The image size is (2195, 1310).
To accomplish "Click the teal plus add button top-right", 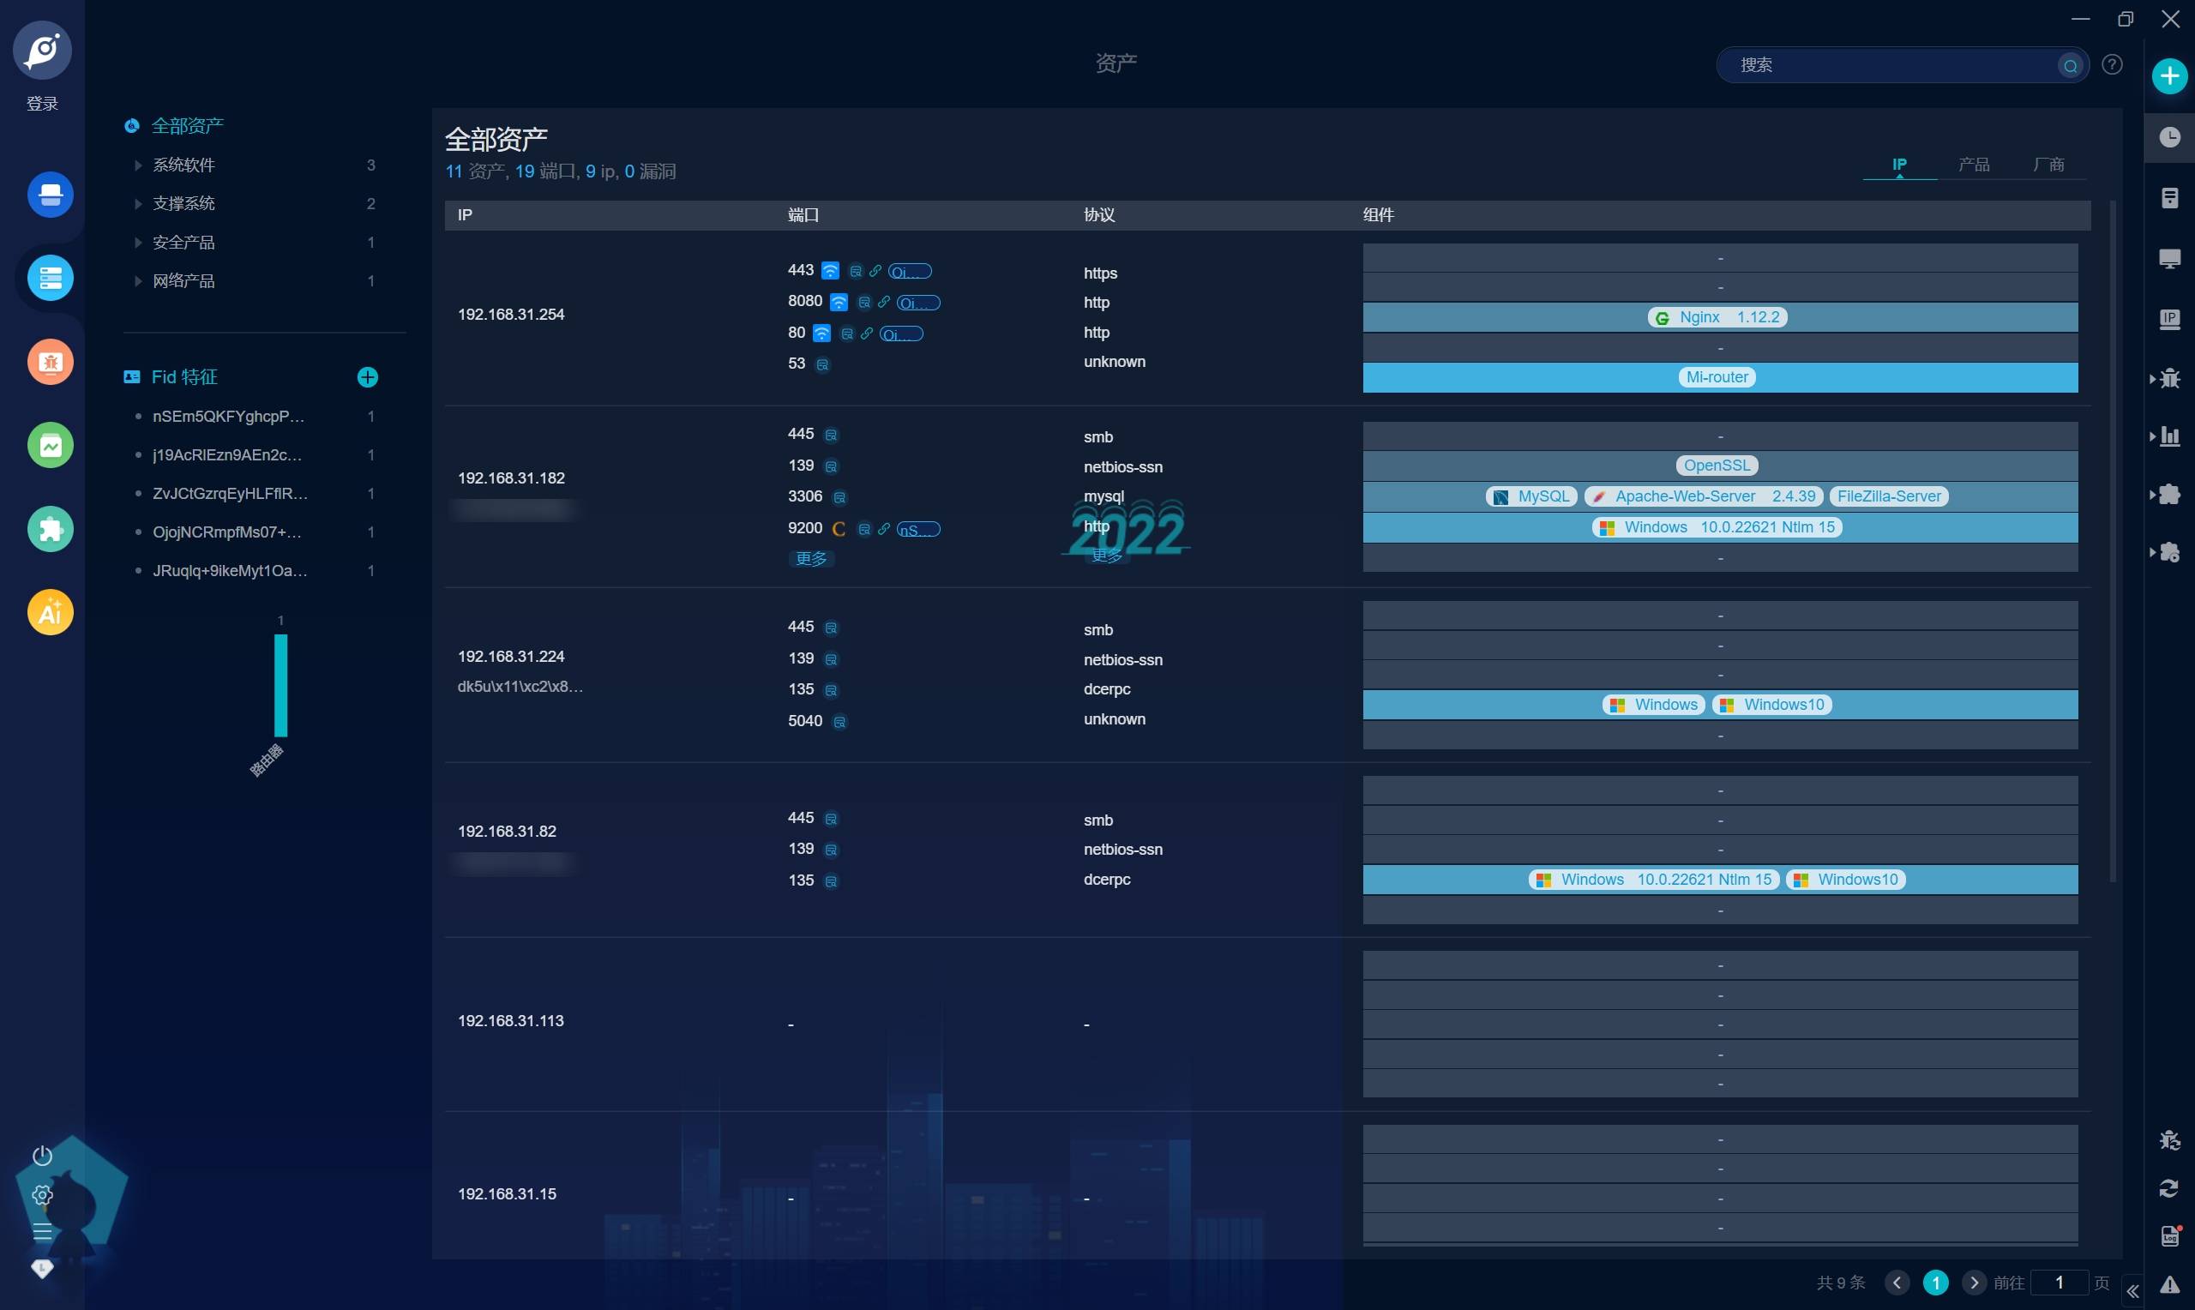I will 2169,76.
